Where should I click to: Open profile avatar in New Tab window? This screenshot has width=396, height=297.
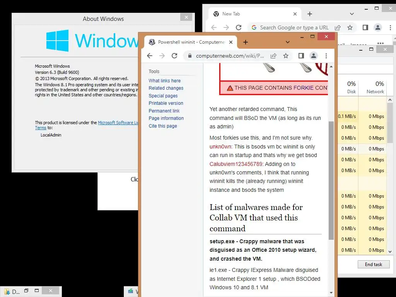click(378, 27)
